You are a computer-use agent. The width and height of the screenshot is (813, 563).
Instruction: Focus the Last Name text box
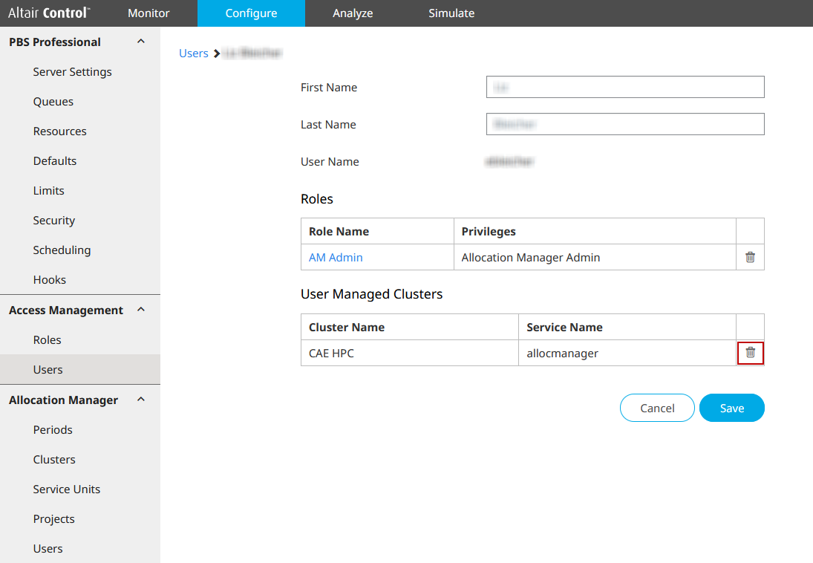625,124
